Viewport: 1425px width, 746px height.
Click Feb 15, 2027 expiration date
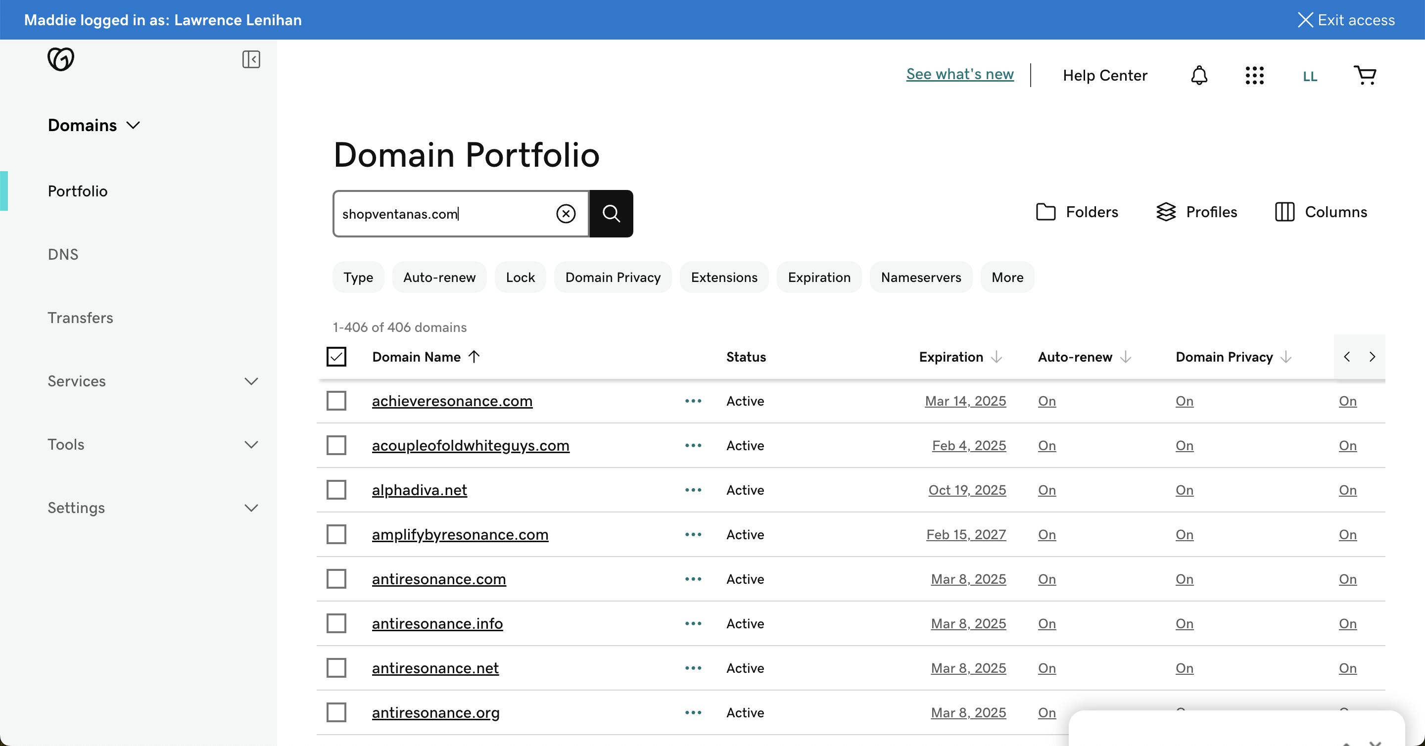click(966, 535)
